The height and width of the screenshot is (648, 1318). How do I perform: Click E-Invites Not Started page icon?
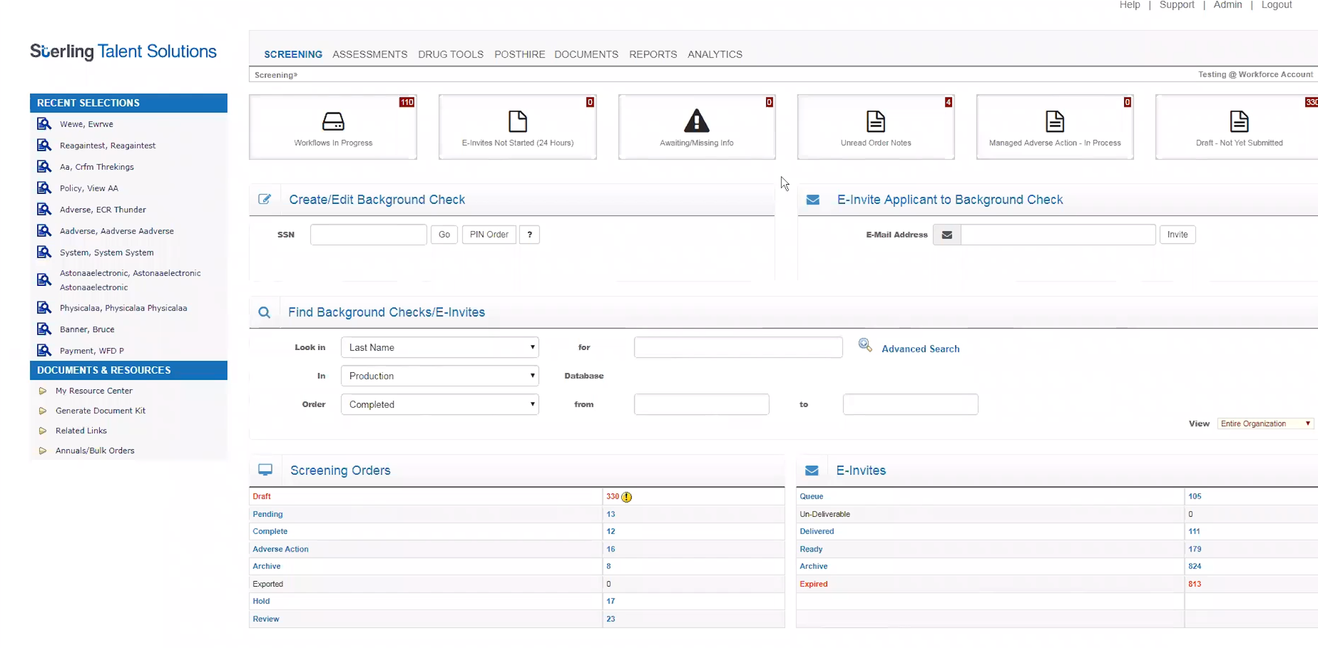517,122
